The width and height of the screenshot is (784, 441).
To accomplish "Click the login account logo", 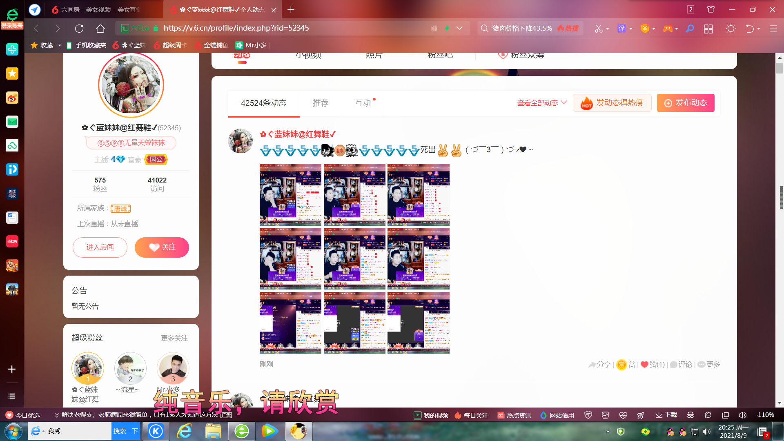I will [x=12, y=19].
